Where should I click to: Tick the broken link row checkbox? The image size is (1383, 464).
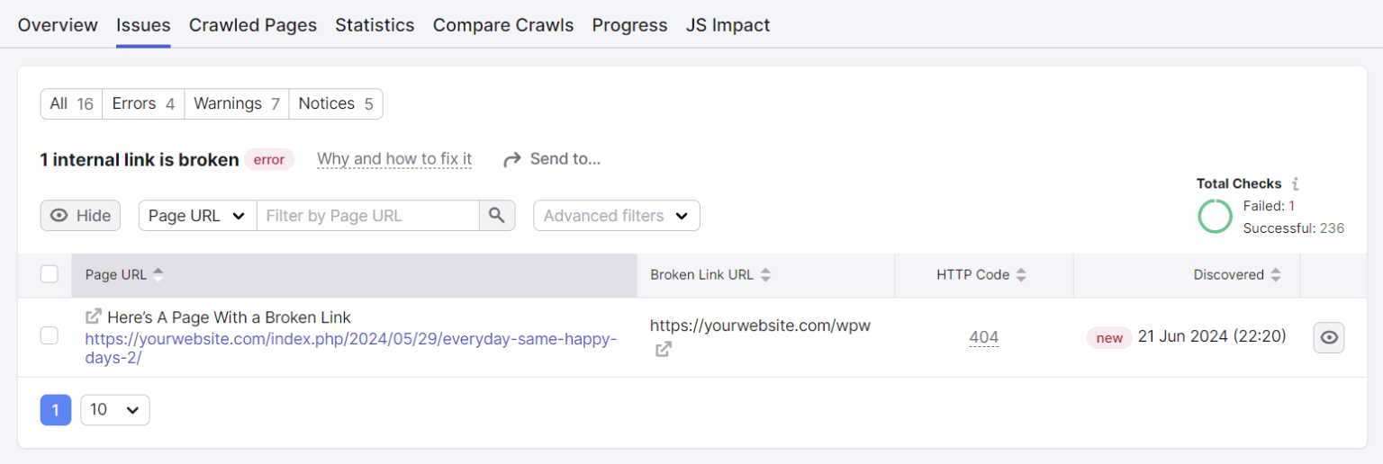(50, 335)
